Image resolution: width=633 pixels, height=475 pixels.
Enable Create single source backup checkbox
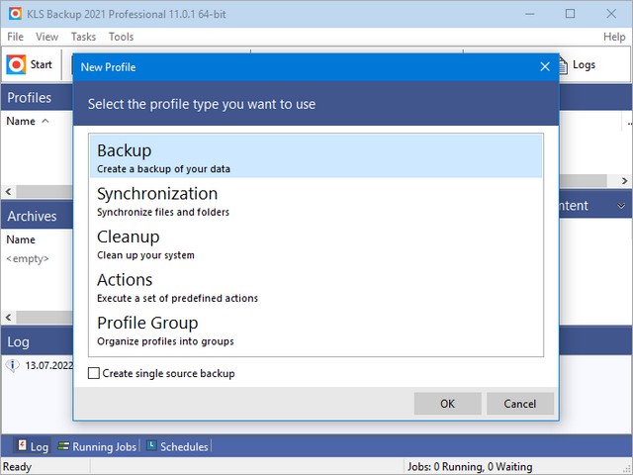click(x=94, y=373)
